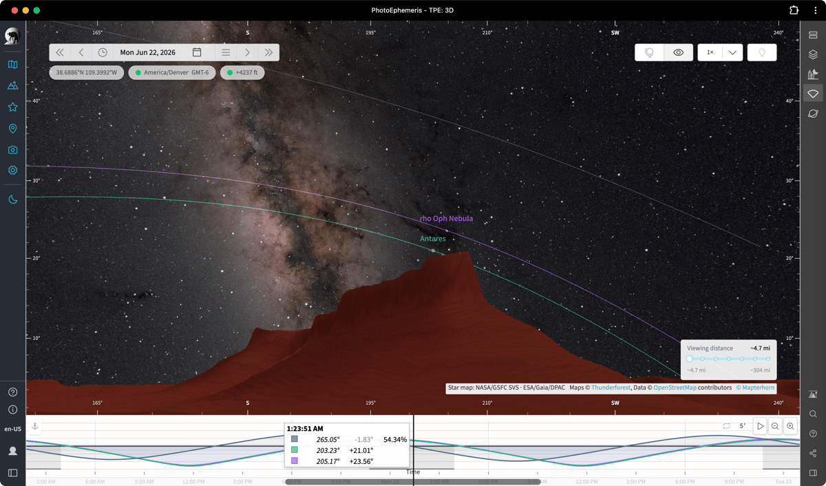Adjust the Viewing distance slider handle

click(x=689, y=359)
